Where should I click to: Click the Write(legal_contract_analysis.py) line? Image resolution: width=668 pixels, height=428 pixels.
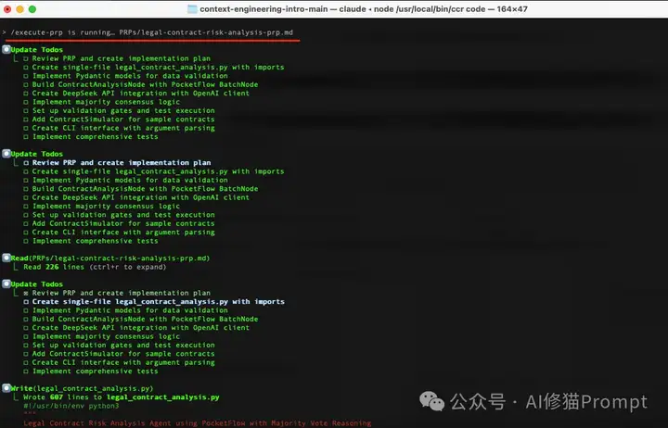coord(82,388)
